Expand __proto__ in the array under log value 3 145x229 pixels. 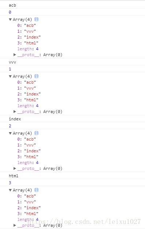click(x=15, y=225)
